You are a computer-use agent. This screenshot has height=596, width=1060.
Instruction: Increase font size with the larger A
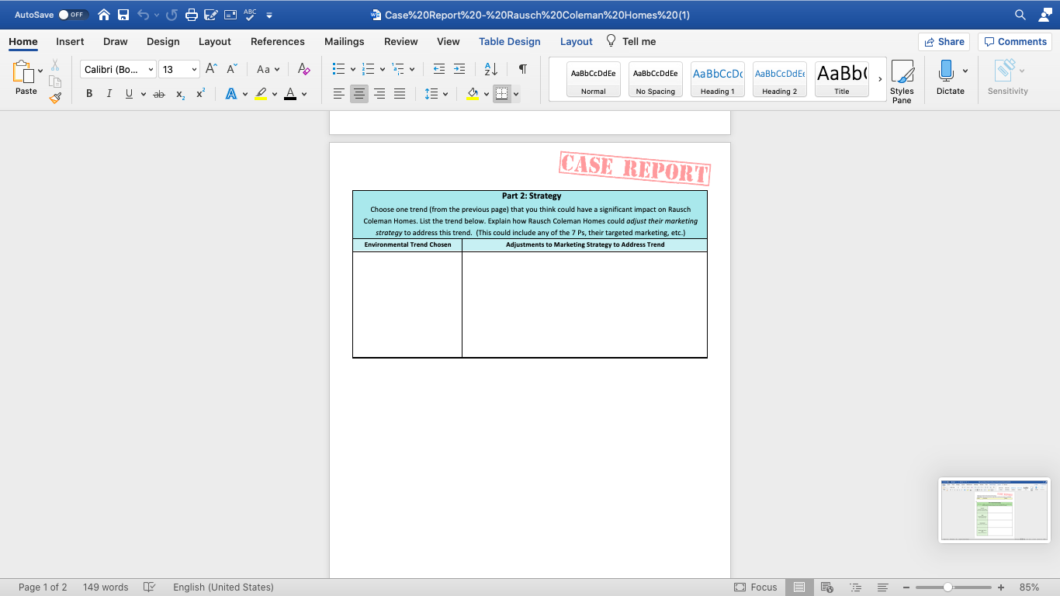(x=211, y=69)
